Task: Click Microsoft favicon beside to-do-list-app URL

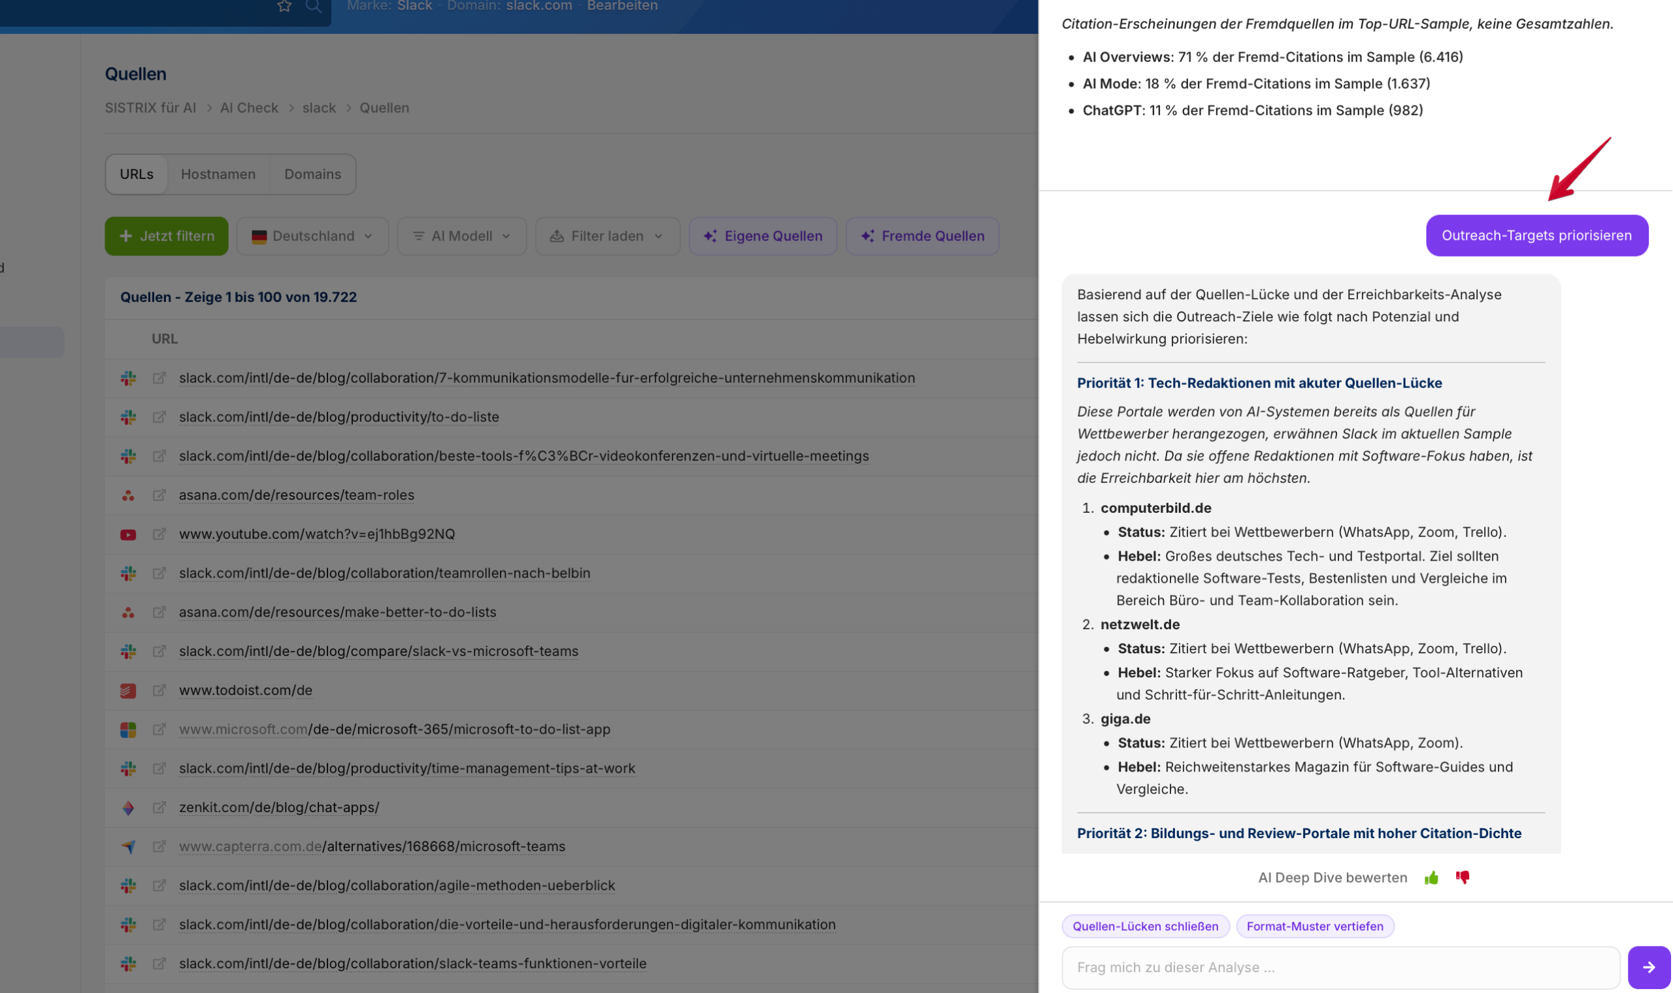Action: pos(129,729)
